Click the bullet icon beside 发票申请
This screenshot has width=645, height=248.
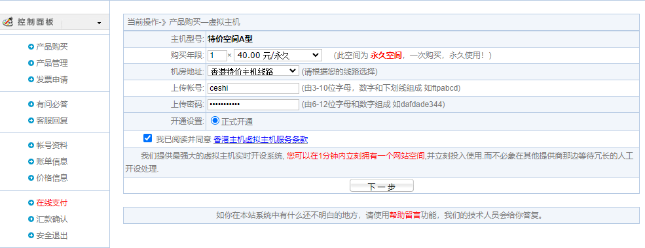tap(31, 80)
